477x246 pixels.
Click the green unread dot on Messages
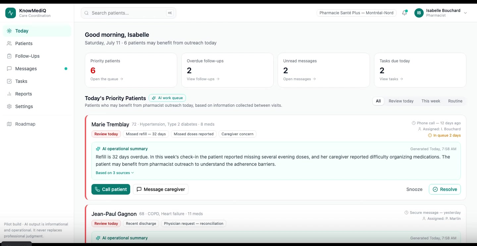pyautogui.click(x=66, y=69)
